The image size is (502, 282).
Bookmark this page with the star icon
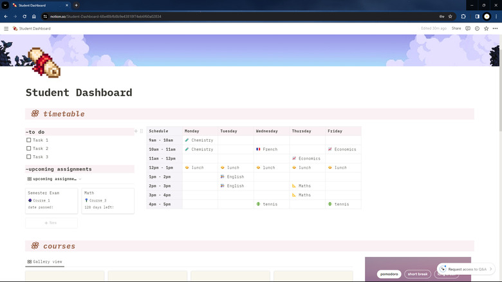450,16
